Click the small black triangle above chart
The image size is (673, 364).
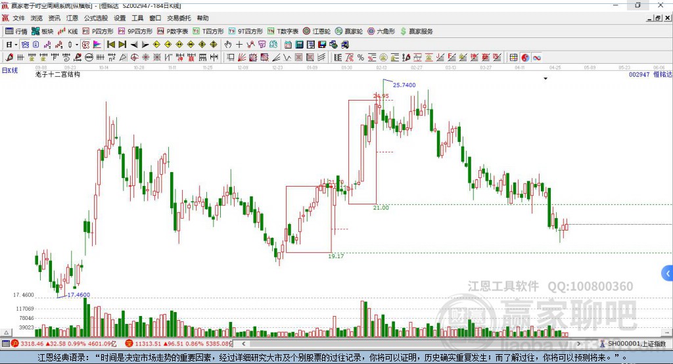point(545,79)
